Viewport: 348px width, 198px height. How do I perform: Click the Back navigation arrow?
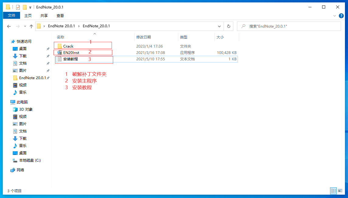tap(9, 26)
